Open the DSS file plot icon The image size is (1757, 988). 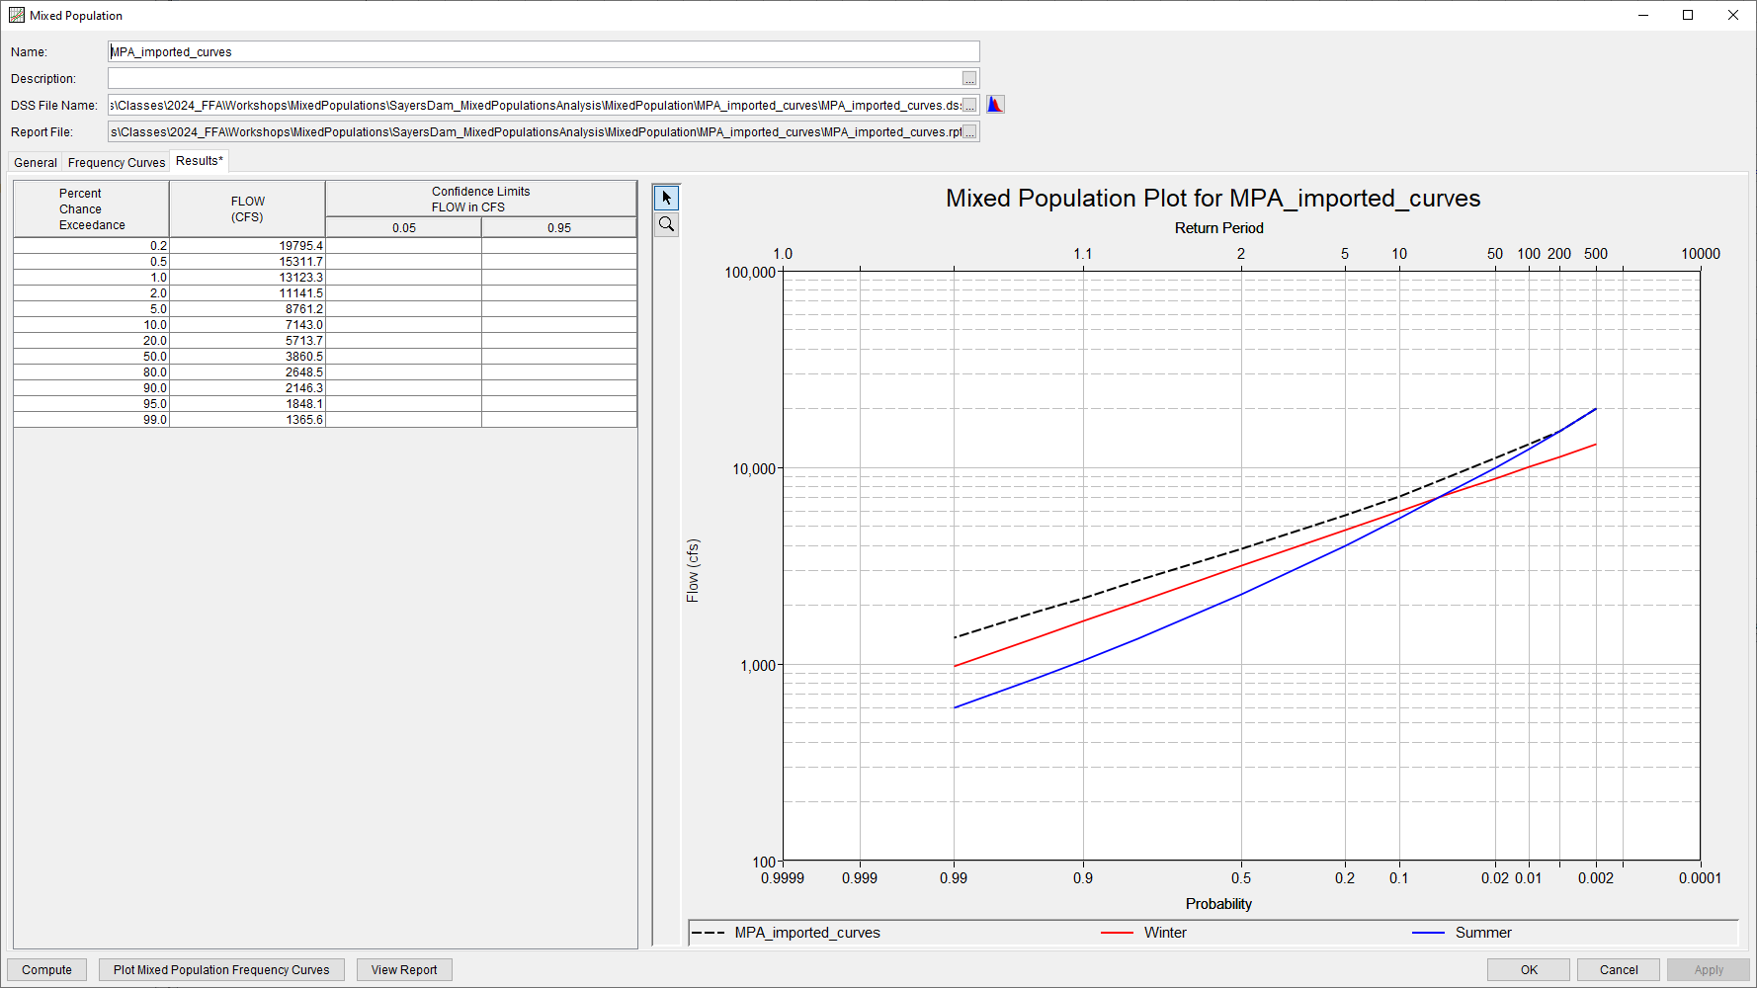click(x=995, y=105)
